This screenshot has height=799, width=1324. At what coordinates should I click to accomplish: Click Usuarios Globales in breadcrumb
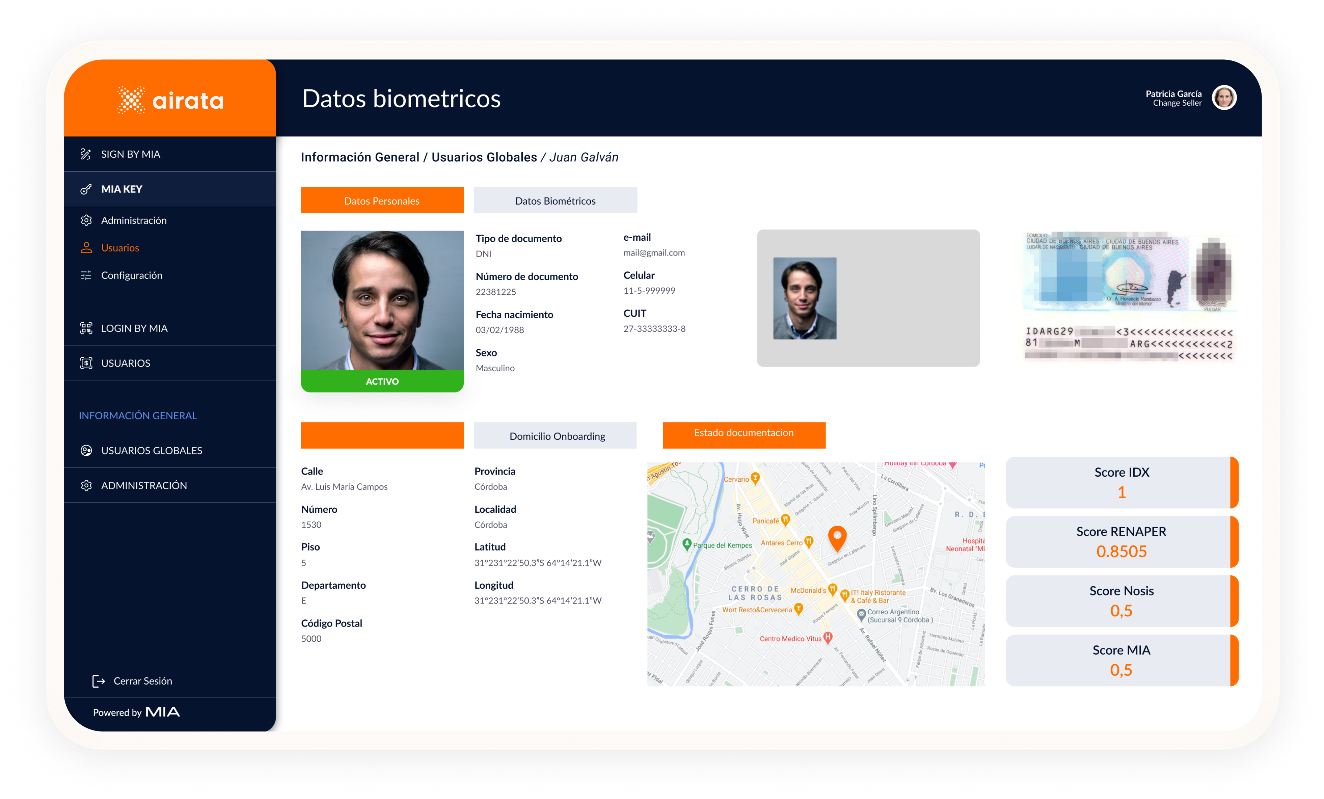tap(484, 157)
